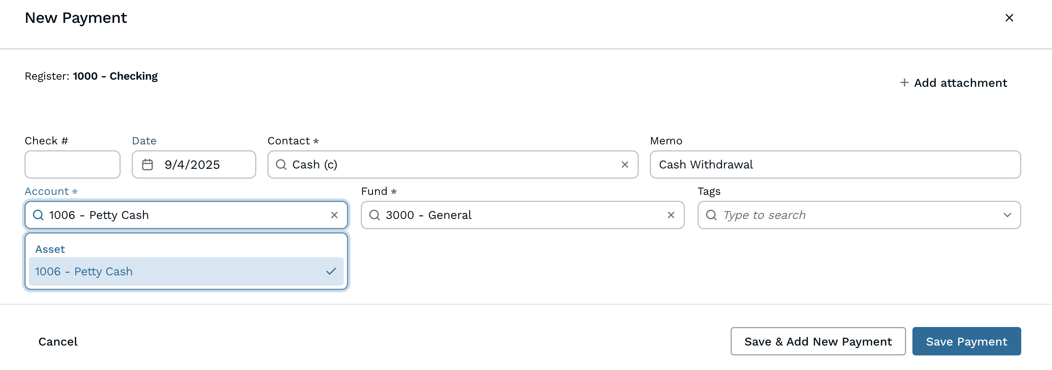Click the checkmark on the Petty Cash option
The height and width of the screenshot is (370, 1052).
click(331, 271)
